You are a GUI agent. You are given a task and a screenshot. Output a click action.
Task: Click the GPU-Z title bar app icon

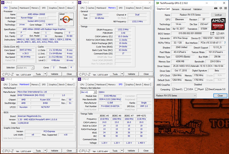click(x=157, y=3)
